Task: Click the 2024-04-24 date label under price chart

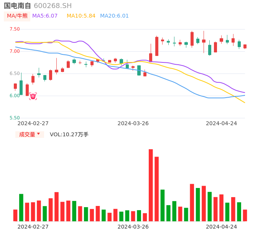Action: tap(222, 123)
